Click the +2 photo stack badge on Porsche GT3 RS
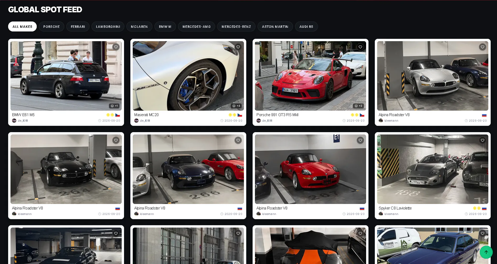 [x=359, y=106]
